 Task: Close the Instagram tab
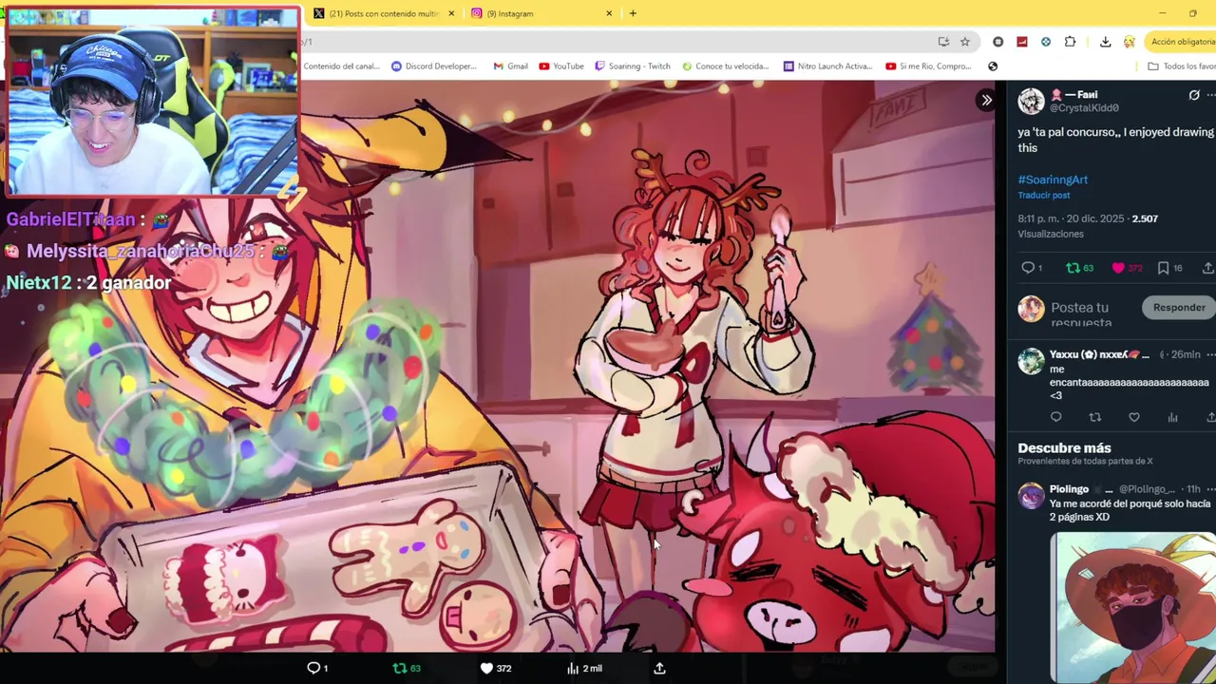tap(609, 13)
